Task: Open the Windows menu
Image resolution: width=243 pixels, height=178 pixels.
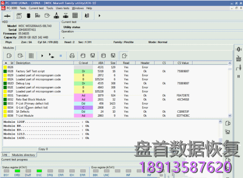Action: 78,8
